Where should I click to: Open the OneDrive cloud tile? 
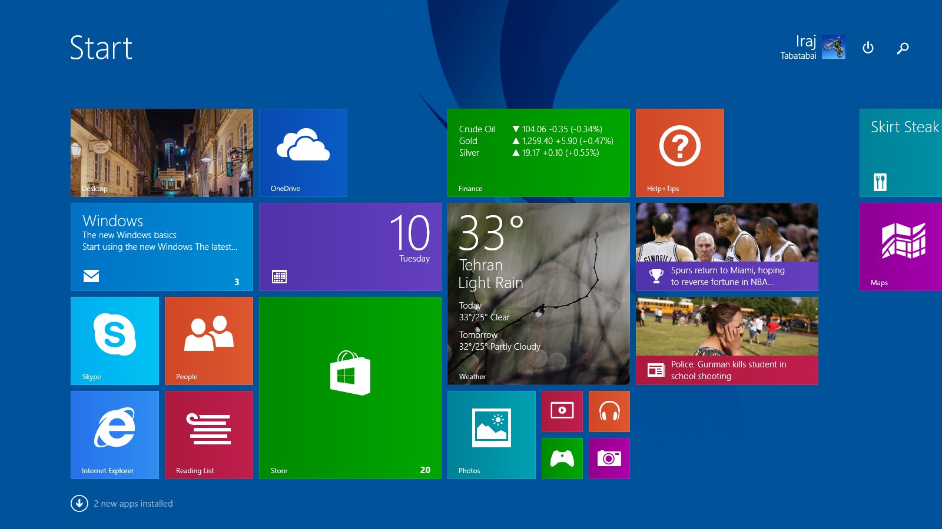pyautogui.click(x=303, y=153)
